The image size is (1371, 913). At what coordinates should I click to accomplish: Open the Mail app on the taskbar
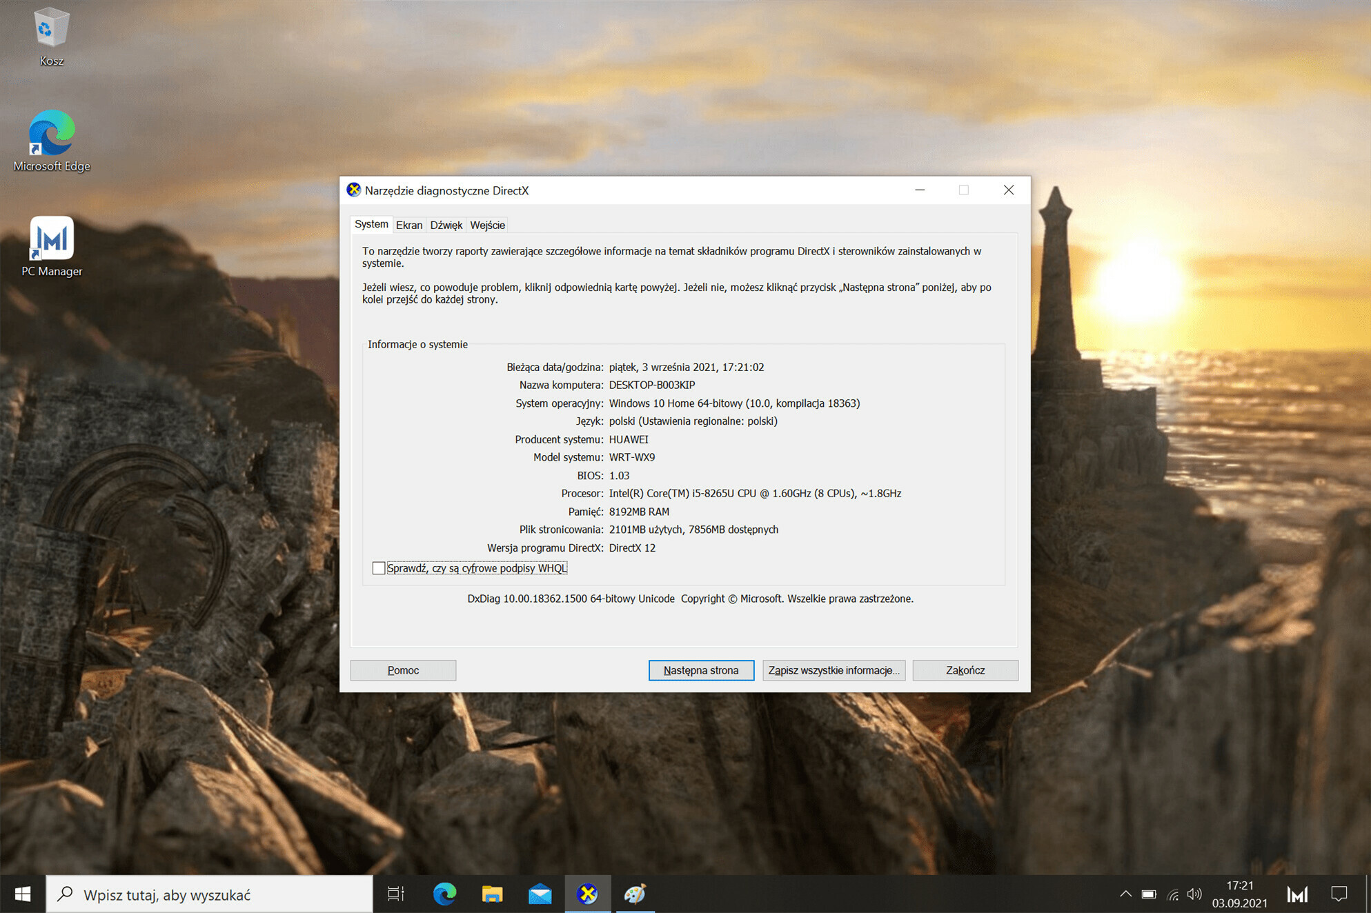pyautogui.click(x=540, y=894)
